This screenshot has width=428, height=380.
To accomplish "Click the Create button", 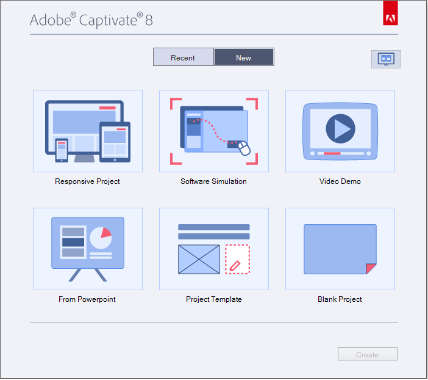I will click(368, 354).
